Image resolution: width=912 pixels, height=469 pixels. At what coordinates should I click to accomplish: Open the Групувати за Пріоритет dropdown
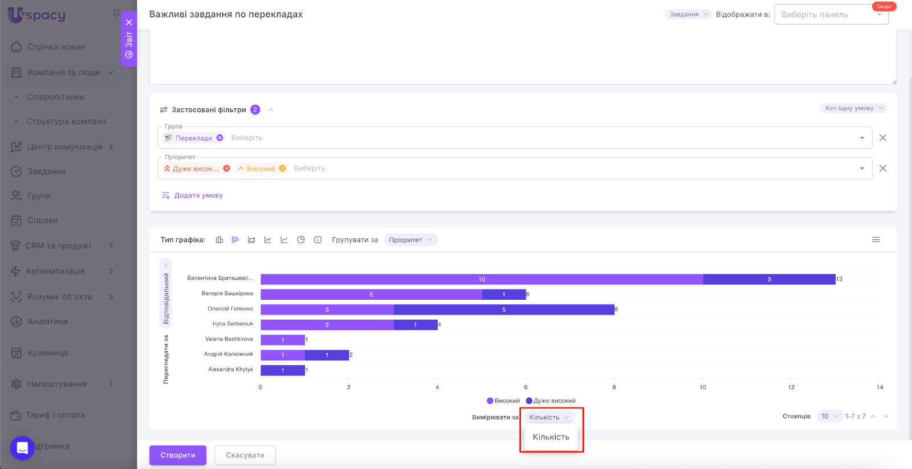point(410,240)
